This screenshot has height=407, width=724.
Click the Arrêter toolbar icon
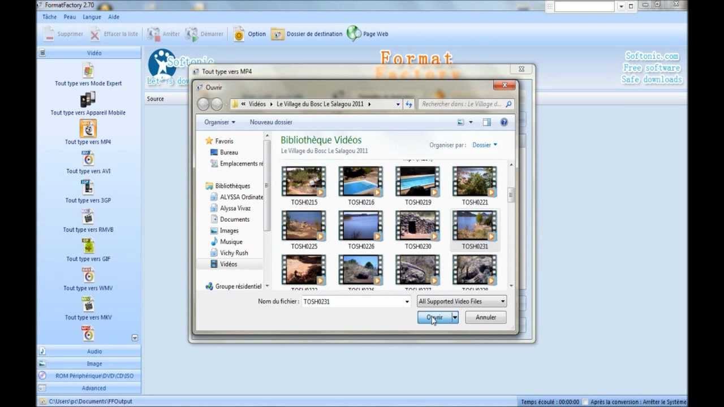tap(153, 34)
